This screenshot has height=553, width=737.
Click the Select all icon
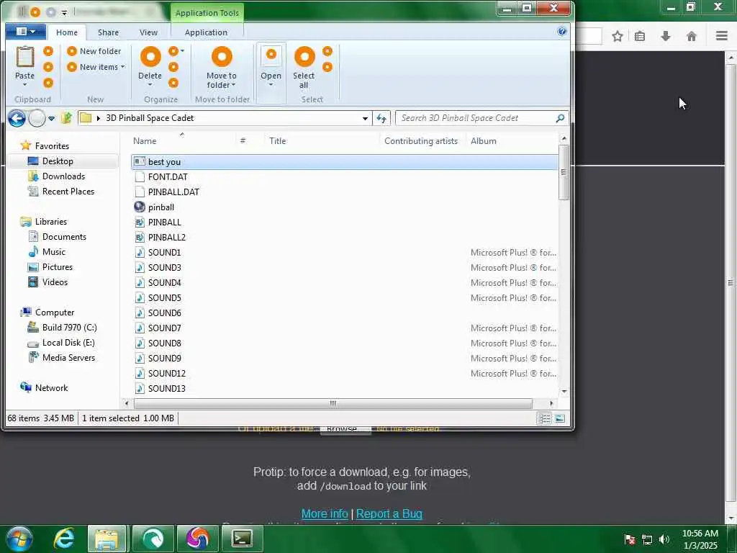pos(304,57)
